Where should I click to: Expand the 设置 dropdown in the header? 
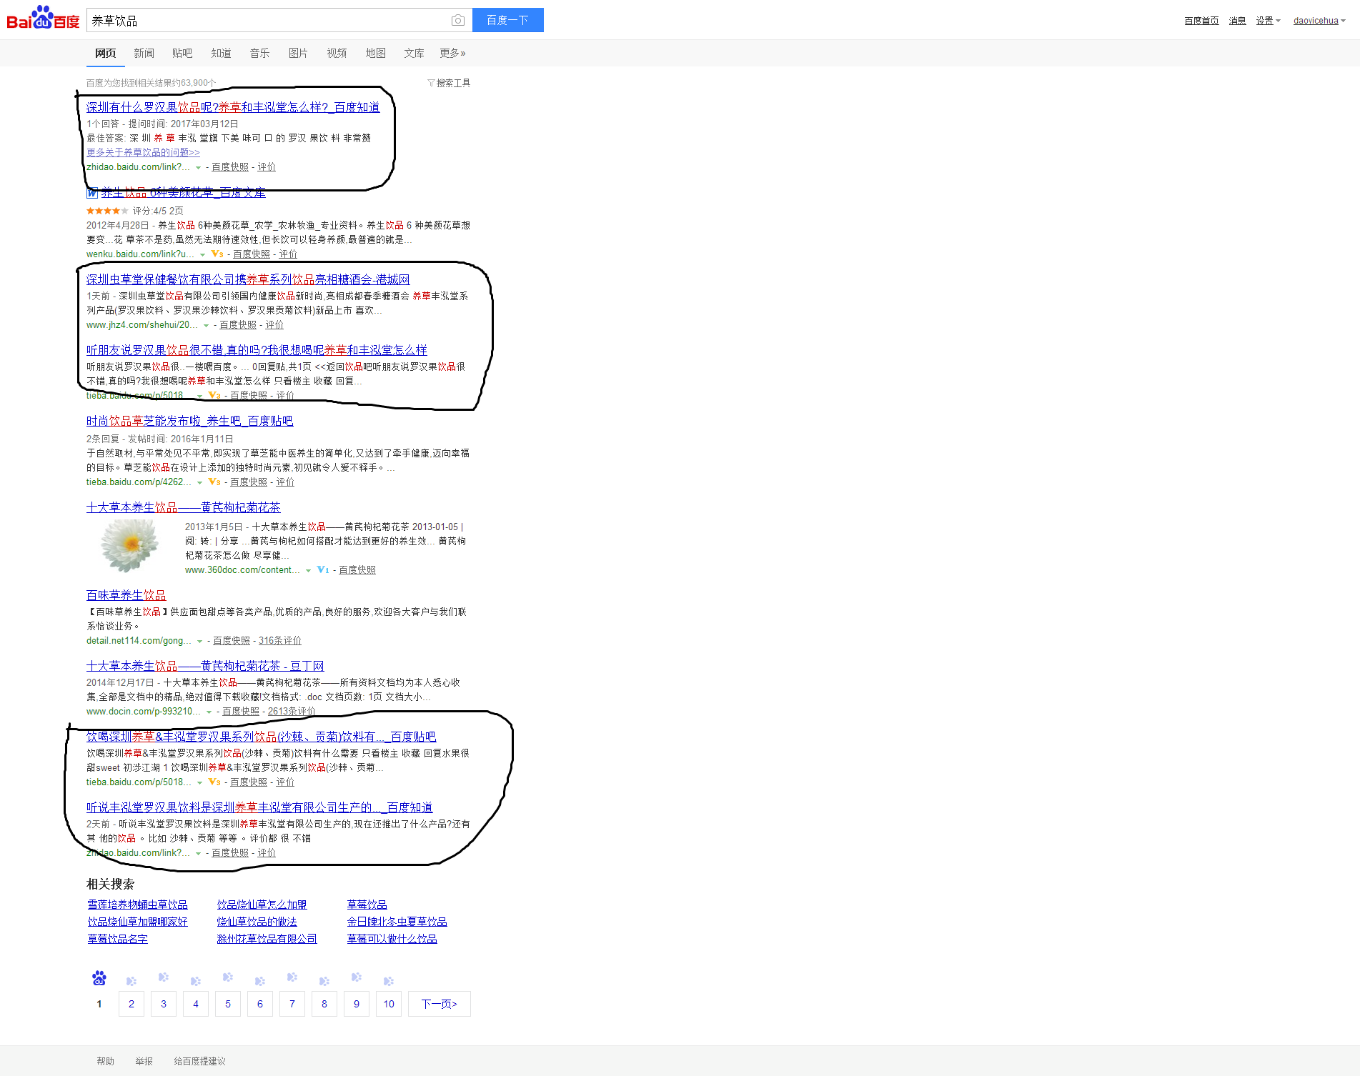point(1268,21)
